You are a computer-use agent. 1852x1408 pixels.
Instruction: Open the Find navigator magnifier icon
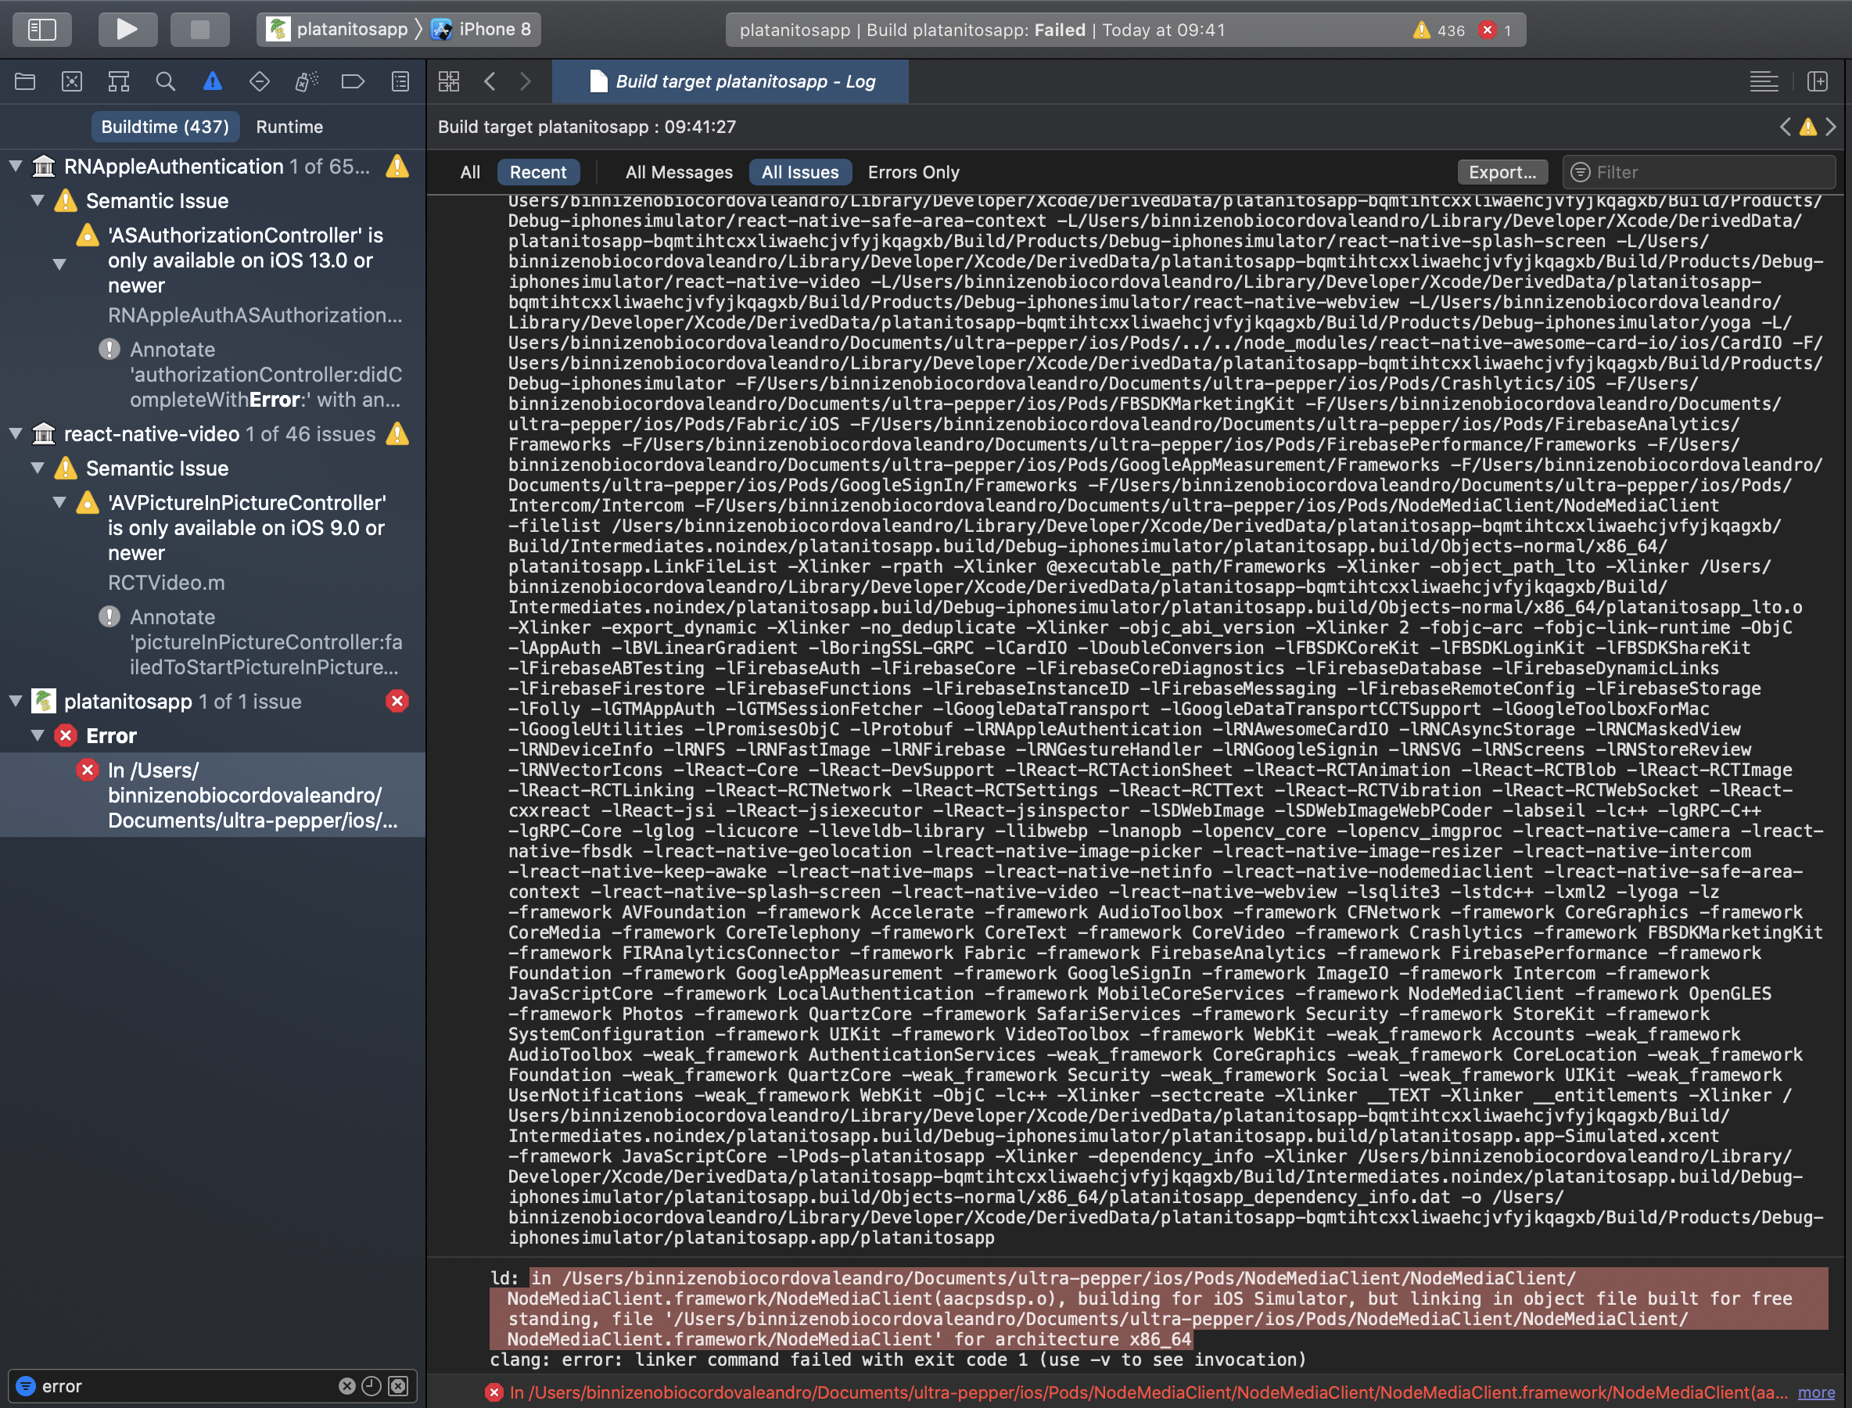165,81
